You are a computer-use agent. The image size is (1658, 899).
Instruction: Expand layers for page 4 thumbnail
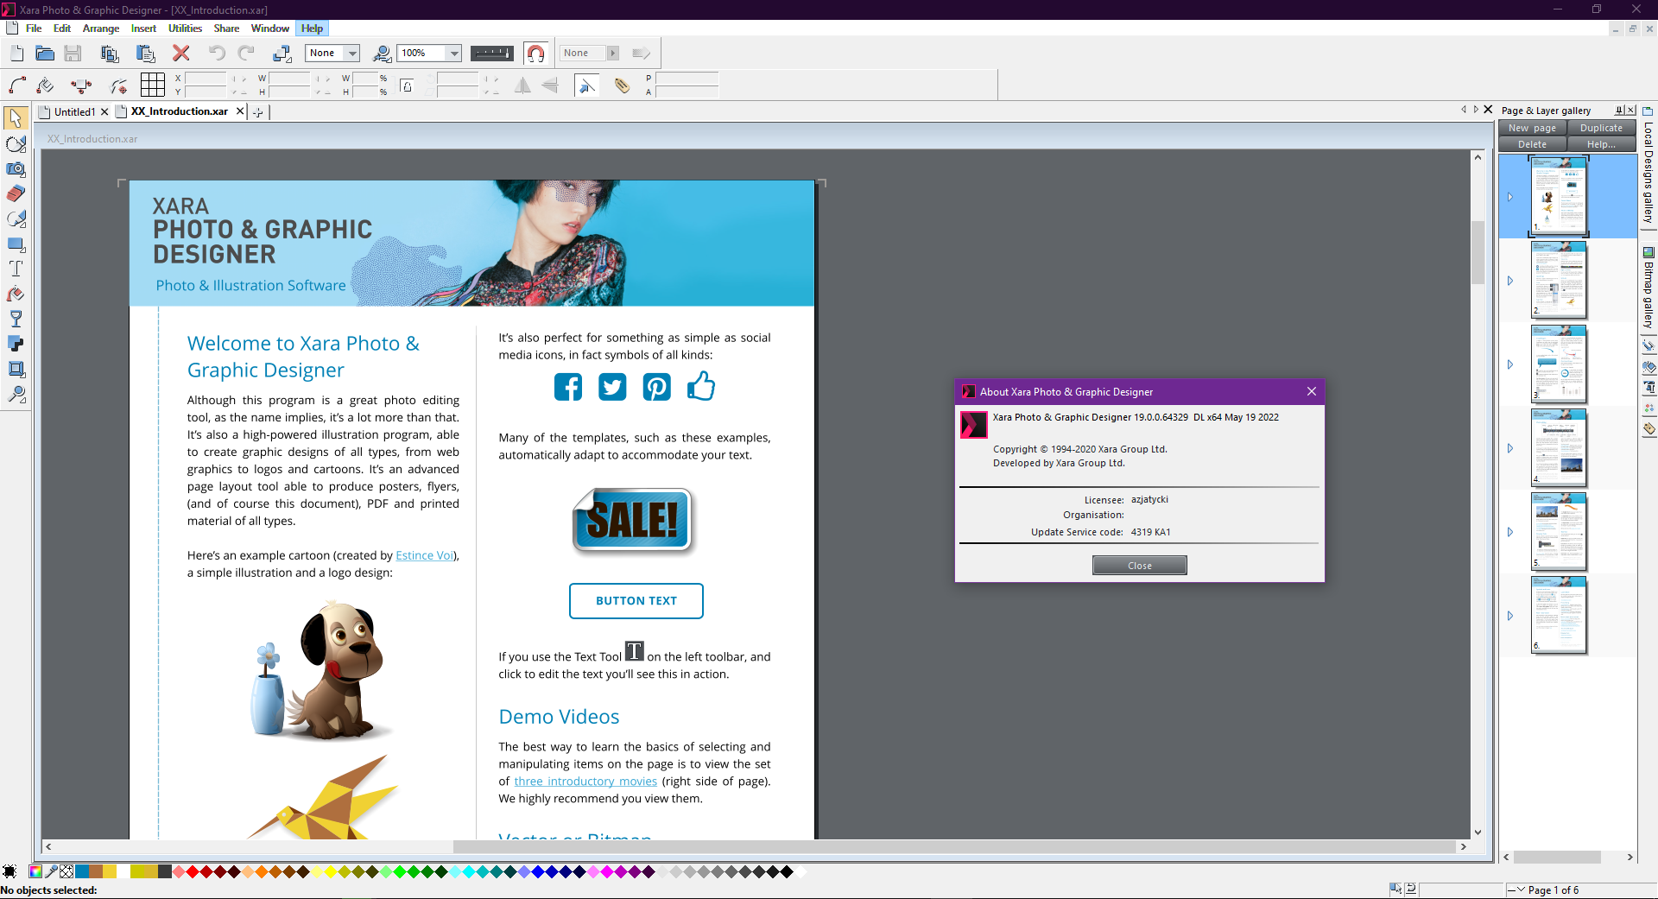tap(1510, 448)
